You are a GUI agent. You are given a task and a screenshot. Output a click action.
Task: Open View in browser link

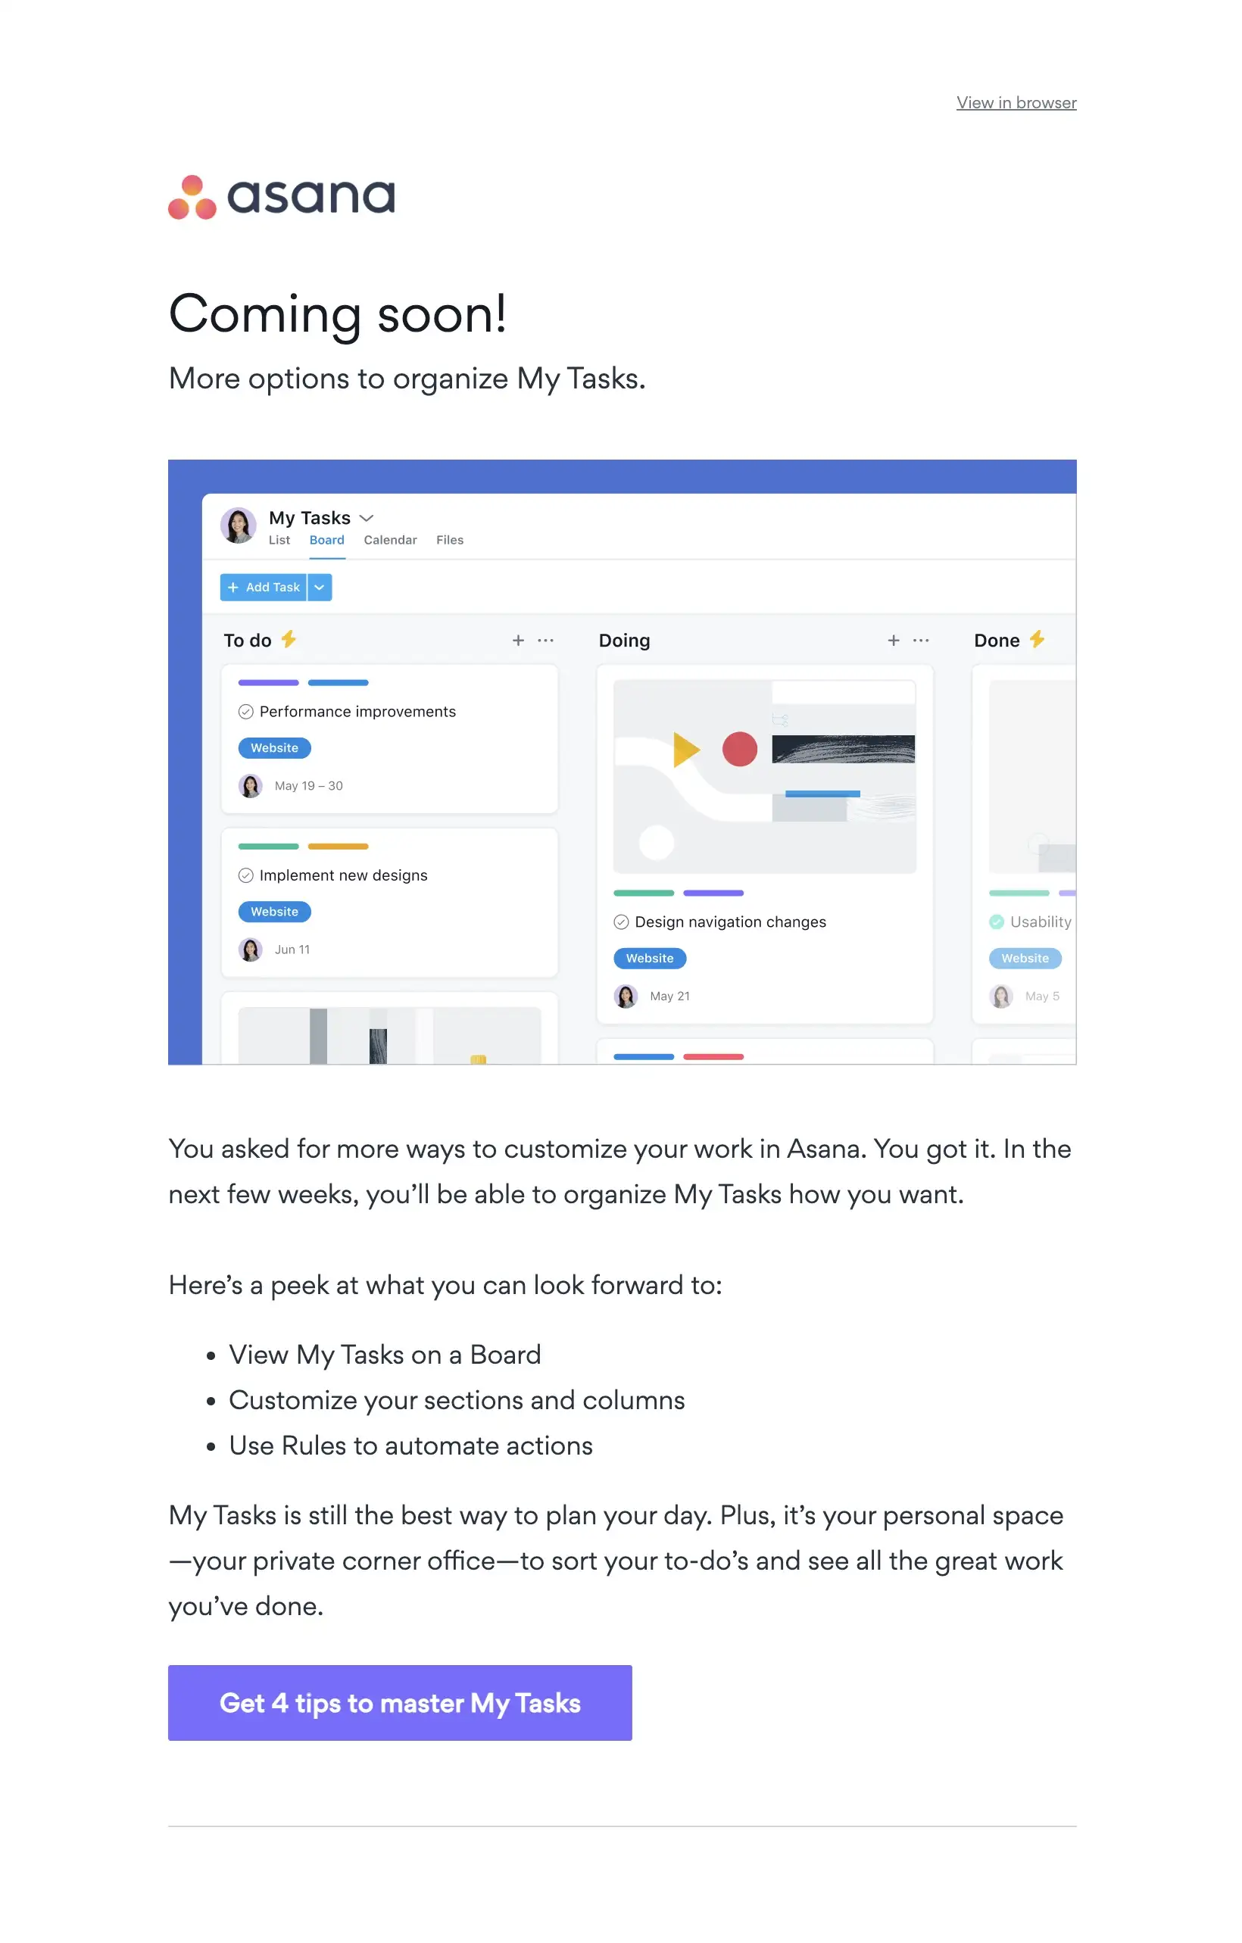[1016, 102]
